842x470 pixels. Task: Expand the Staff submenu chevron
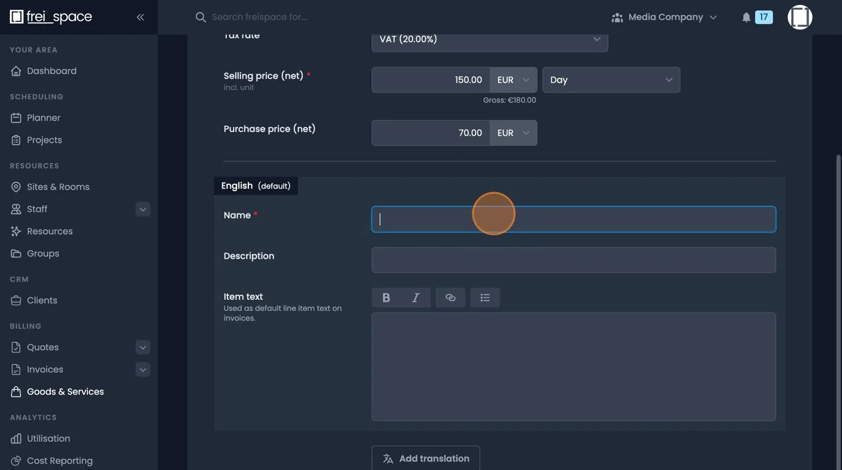point(142,209)
